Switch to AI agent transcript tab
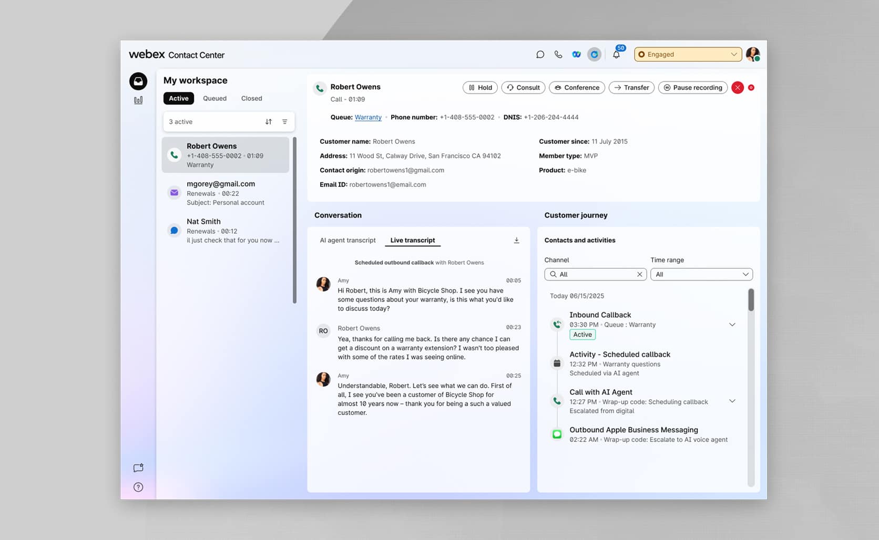 click(347, 241)
